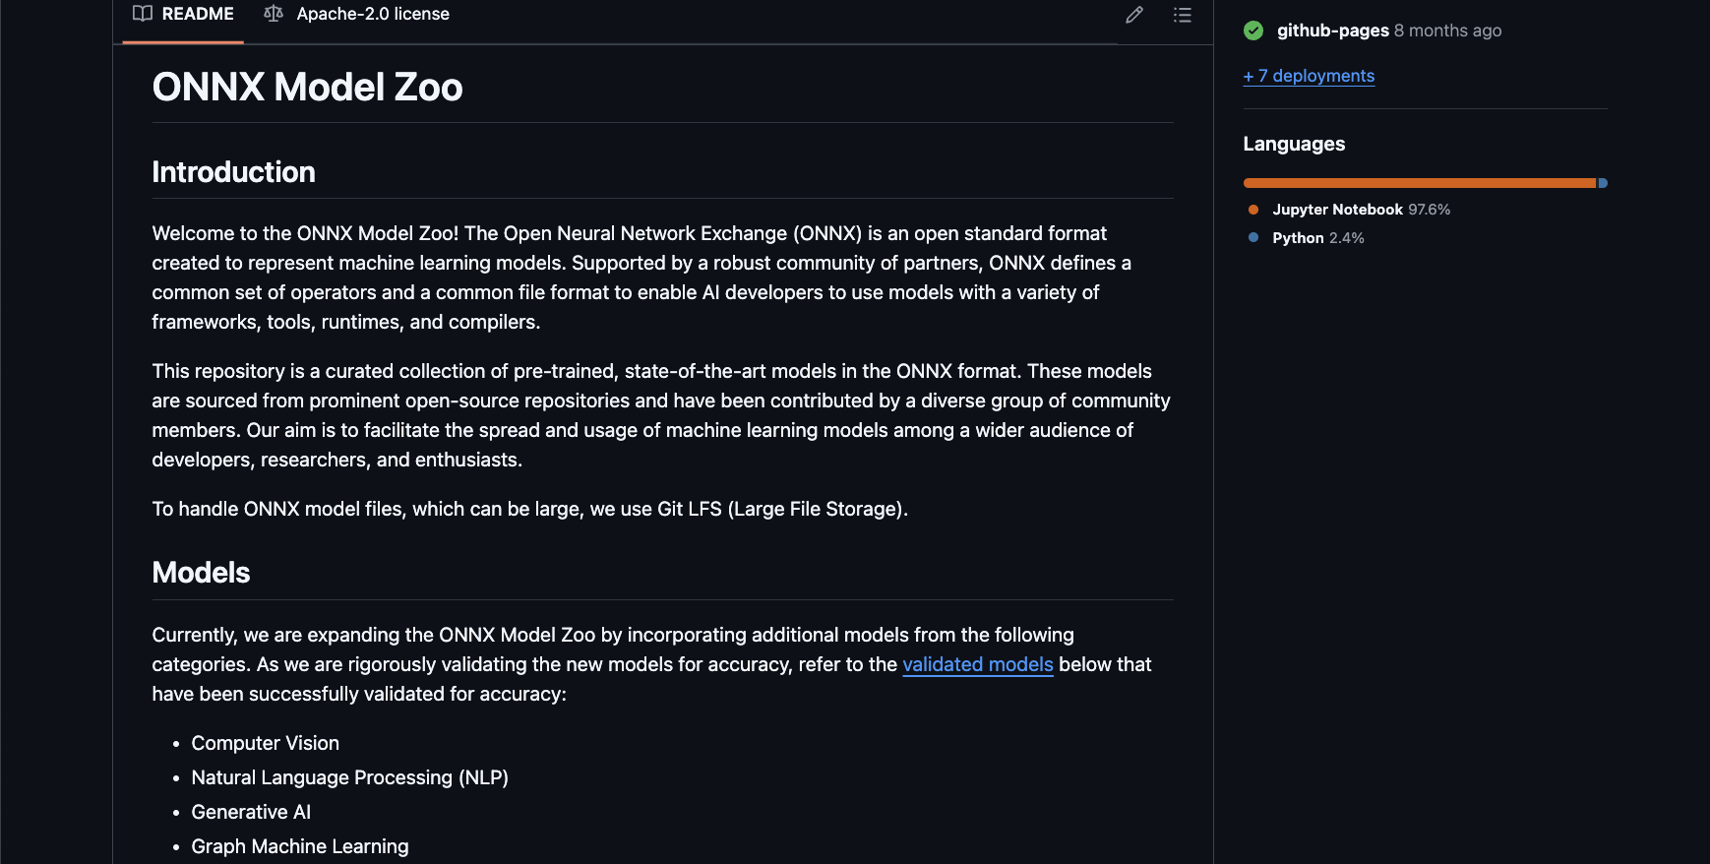The image size is (1710, 864).
Task: Switch to the Apache-2.0 license tab
Action: coord(373,14)
